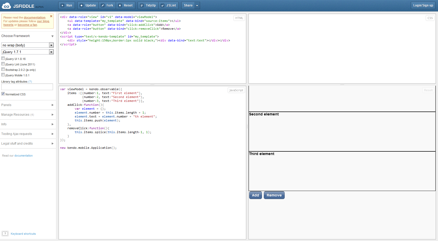Click the JSFIDDLE title text

[x=24, y=6]
